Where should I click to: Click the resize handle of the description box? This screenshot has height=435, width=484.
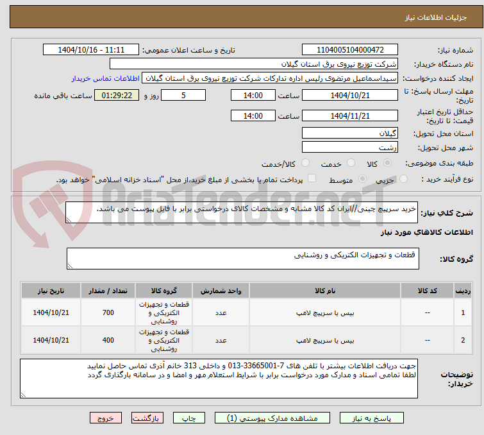(x=69, y=220)
